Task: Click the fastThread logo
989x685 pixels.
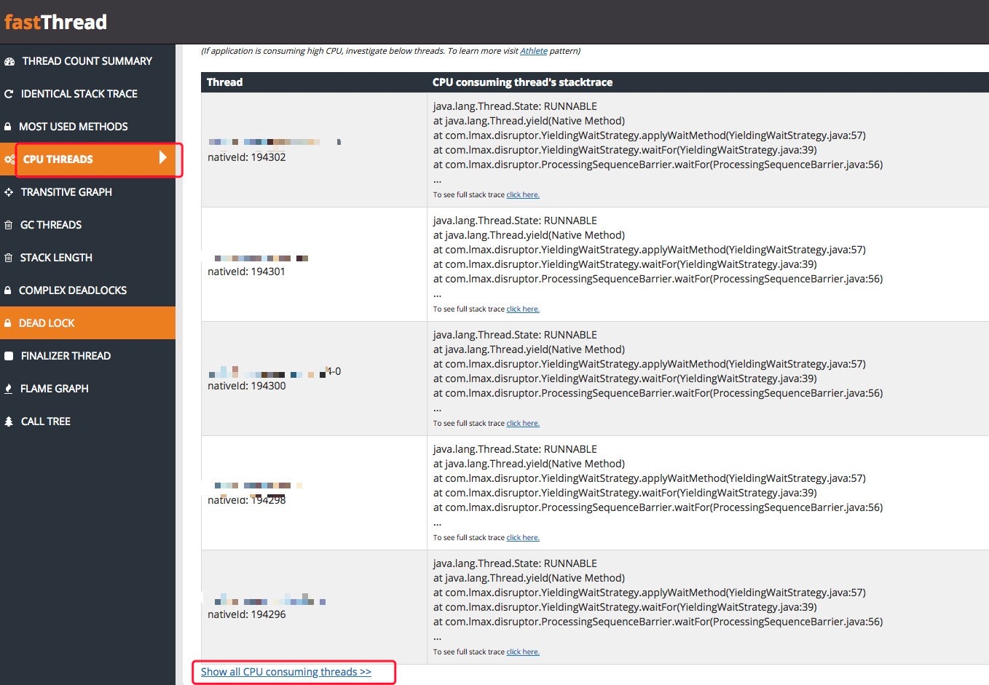Action: click(x=55, y=22)
